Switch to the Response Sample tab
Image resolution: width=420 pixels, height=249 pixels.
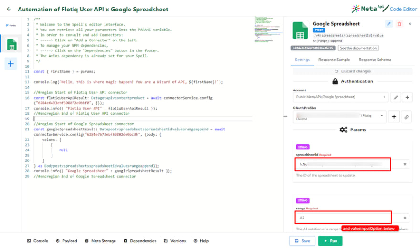pyautogui.click(x=334, y=60)
